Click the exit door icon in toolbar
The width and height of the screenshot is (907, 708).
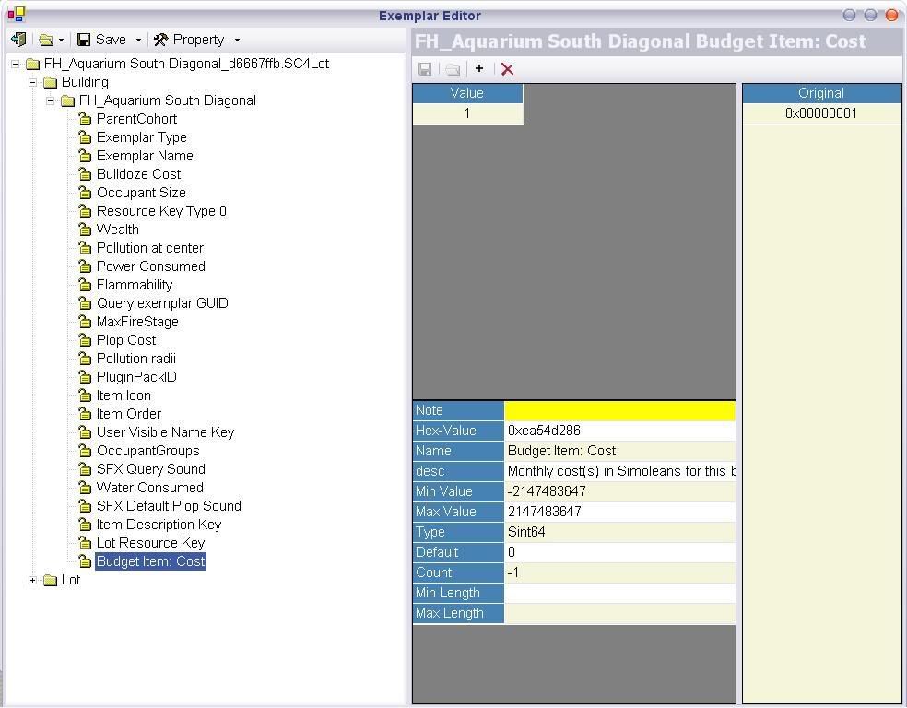[18, 40]
